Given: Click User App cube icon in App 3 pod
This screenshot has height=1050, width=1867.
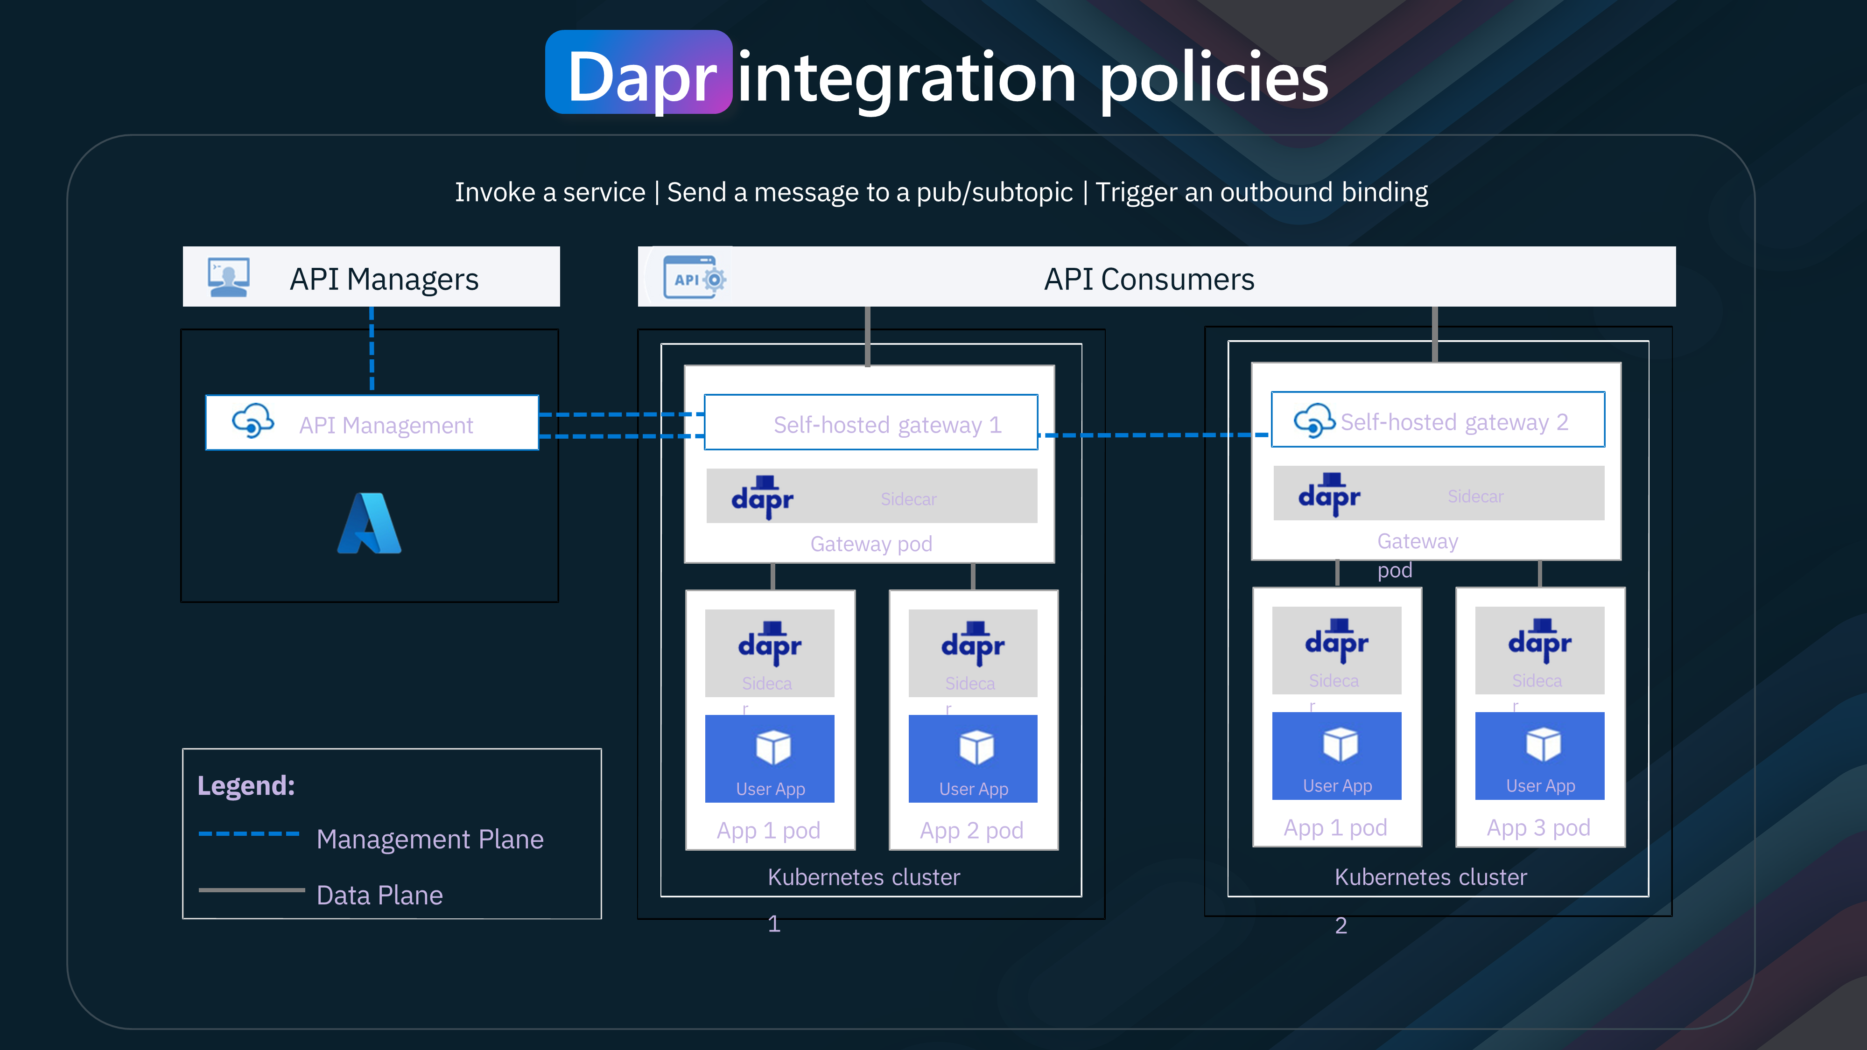Looking at the screenshot, I should pos(1543,744).
